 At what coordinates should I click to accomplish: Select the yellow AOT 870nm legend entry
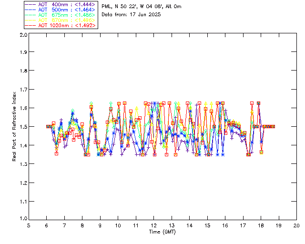(61, 20)
